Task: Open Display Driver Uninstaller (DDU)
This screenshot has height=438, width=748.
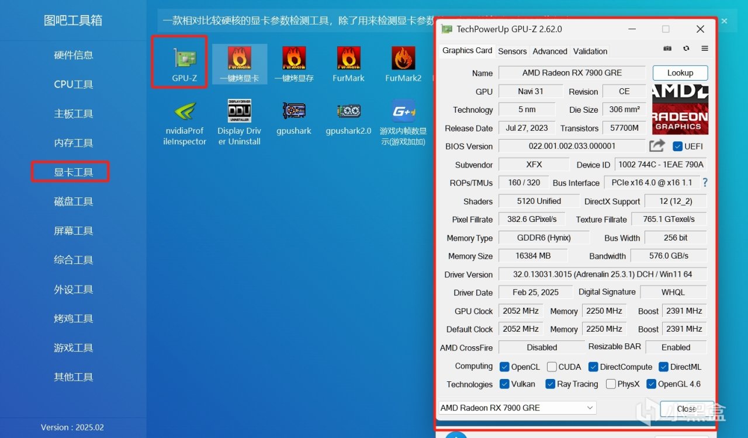Action: pyautogui.click(x=240, y=123)
